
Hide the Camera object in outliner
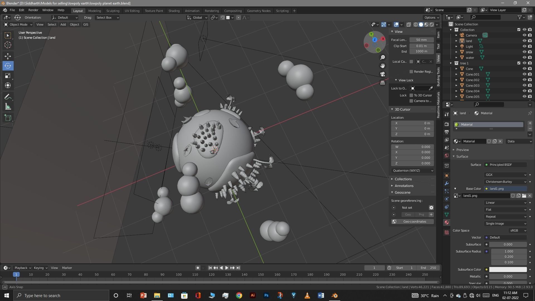click(524, 35)
